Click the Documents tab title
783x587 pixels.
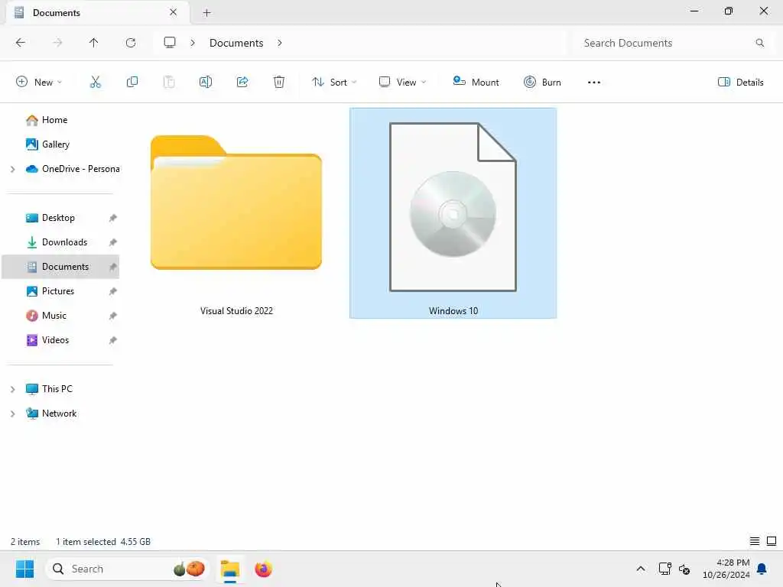56,13
